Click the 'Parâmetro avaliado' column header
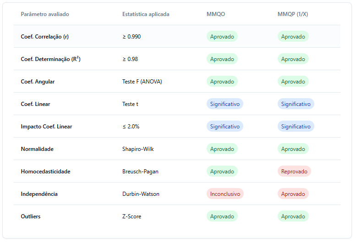Image resolution: width=356 pixels, height=244 pixels. tap(45, 14)
